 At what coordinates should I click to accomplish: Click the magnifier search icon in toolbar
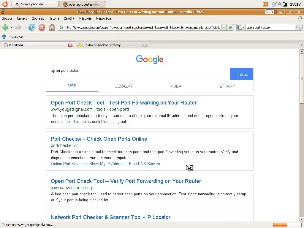[x=299, y=27]
